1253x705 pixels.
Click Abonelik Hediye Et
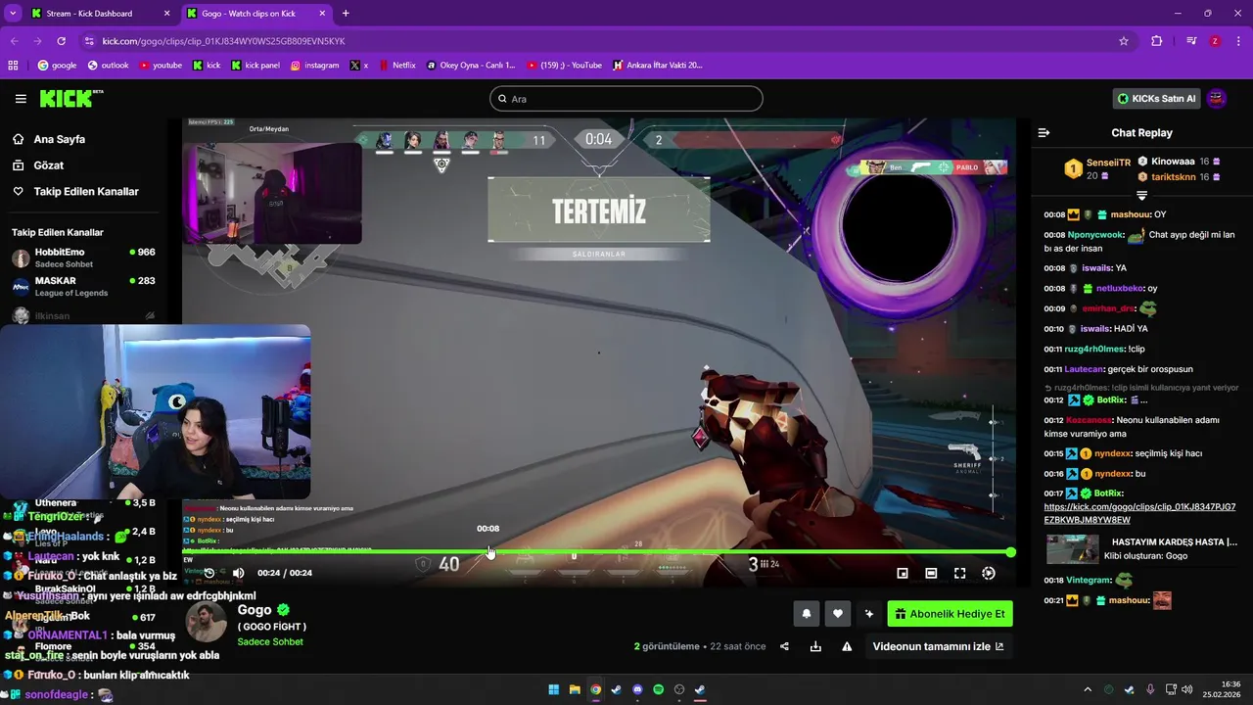click(x=950, y=614)
